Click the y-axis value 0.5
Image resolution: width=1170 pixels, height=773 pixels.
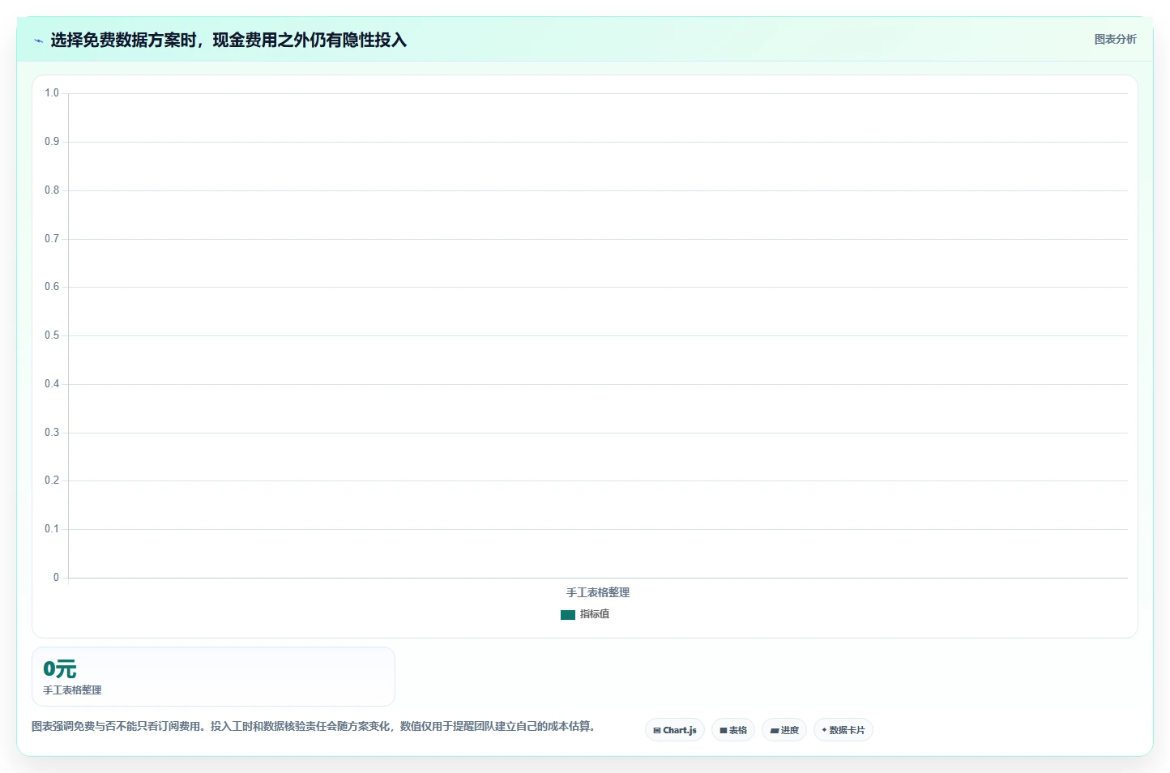pos(52,335)
